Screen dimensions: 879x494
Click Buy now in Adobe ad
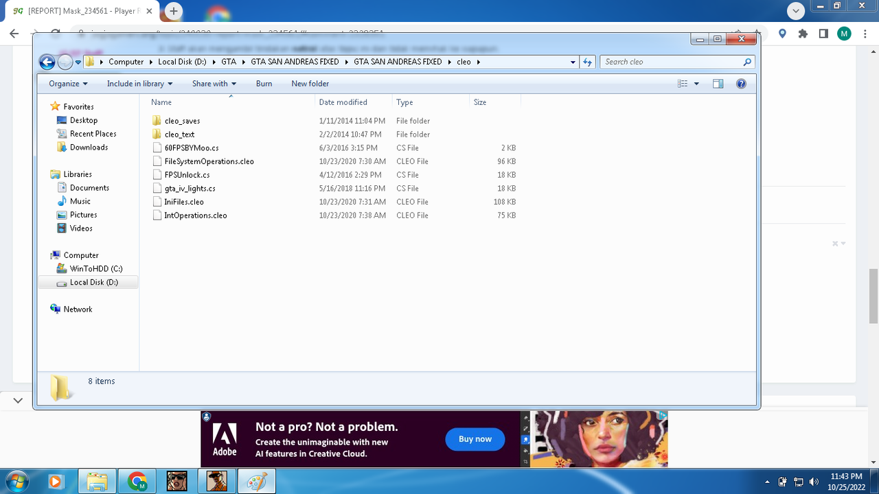coord(475,439)
